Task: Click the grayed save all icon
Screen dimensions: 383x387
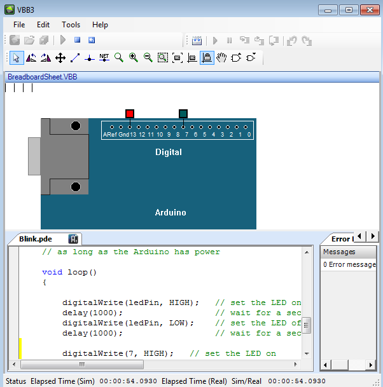Action: click(x=44, y=40)
